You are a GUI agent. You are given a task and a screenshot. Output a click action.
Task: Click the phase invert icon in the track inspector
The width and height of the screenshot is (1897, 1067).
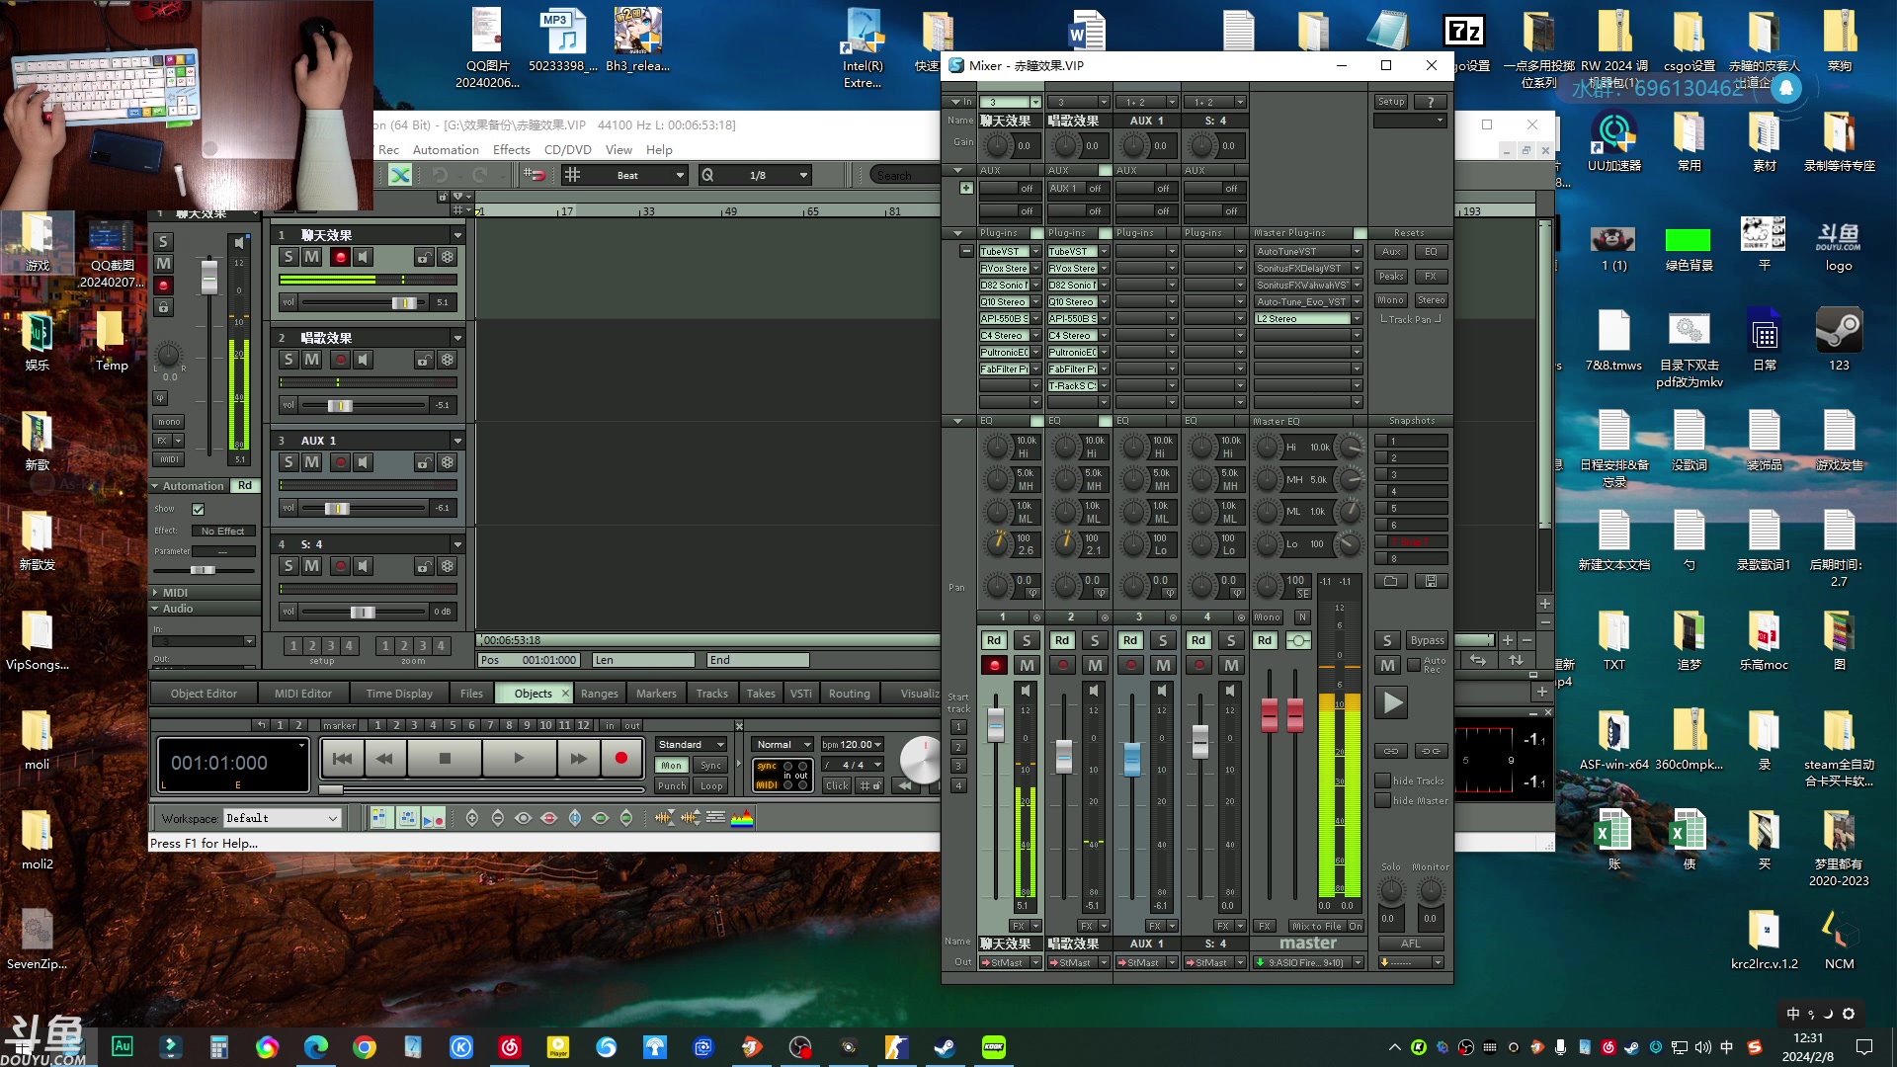click(160, 398)
